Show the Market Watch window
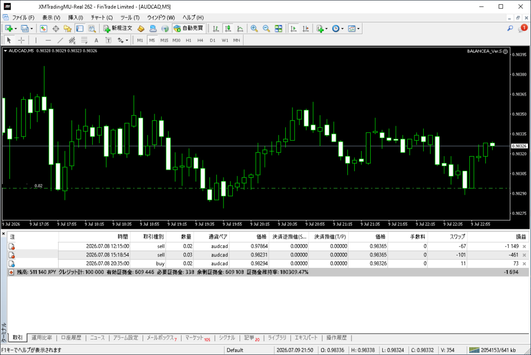531x355 pixels. click(x=44, y=29)
